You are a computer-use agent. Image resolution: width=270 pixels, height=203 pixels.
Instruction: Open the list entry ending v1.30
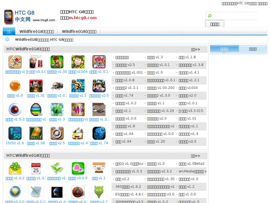point(161,179)
